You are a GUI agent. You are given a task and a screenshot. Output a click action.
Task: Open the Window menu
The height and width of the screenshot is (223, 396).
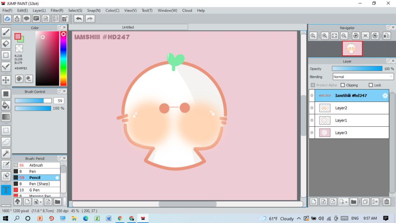(x=167, y=10)
